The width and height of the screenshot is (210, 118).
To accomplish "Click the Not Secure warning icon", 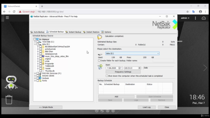I will pyautogui.click(x=20, y=12).
